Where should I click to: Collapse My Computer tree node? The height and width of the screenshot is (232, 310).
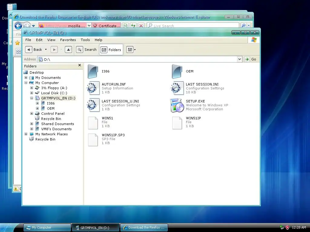tap(26, 83)
